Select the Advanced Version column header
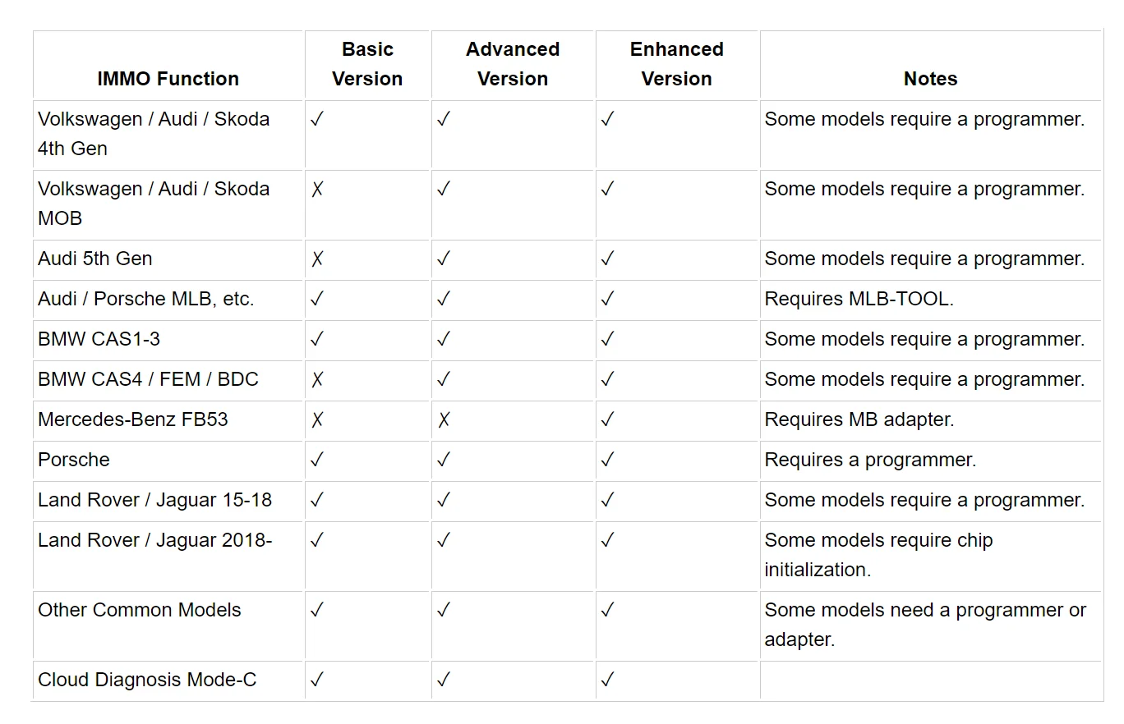The height and width of the screenshot is (724, 1124). coord(513,64)
